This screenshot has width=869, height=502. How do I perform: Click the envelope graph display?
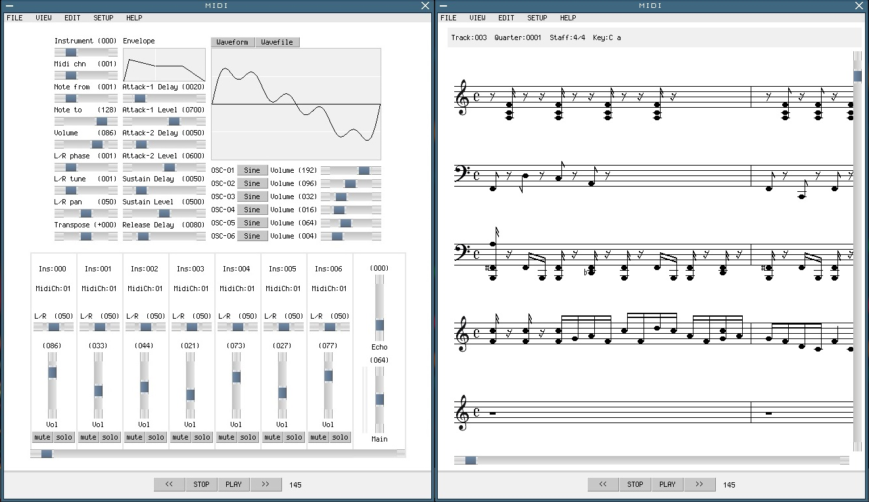[x=164, y=64]
